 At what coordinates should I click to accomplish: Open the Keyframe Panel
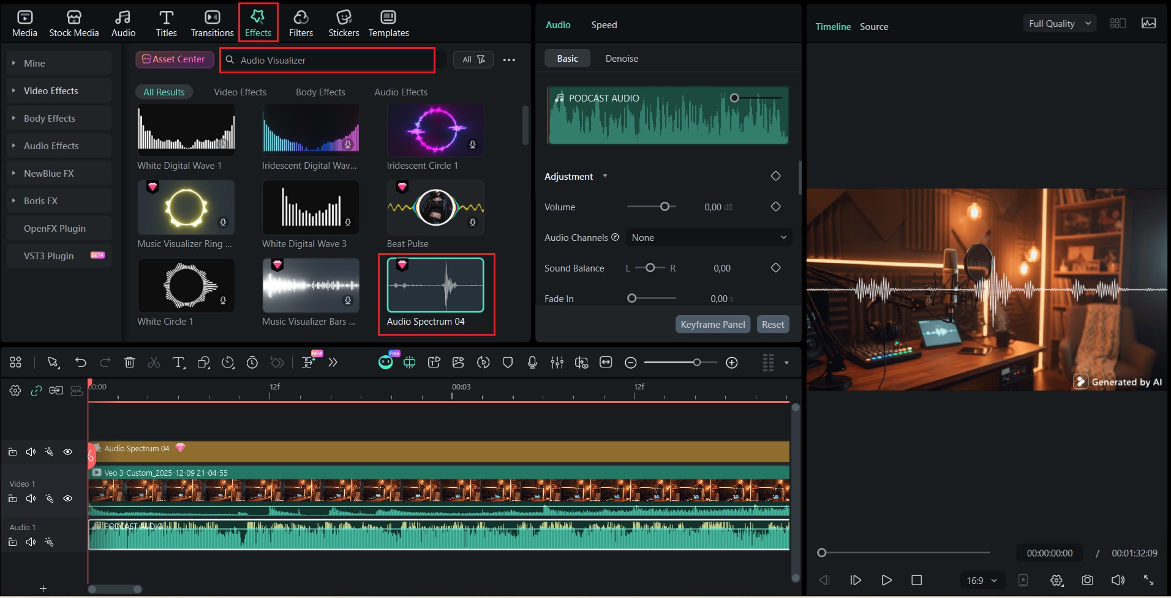point(712,324)
